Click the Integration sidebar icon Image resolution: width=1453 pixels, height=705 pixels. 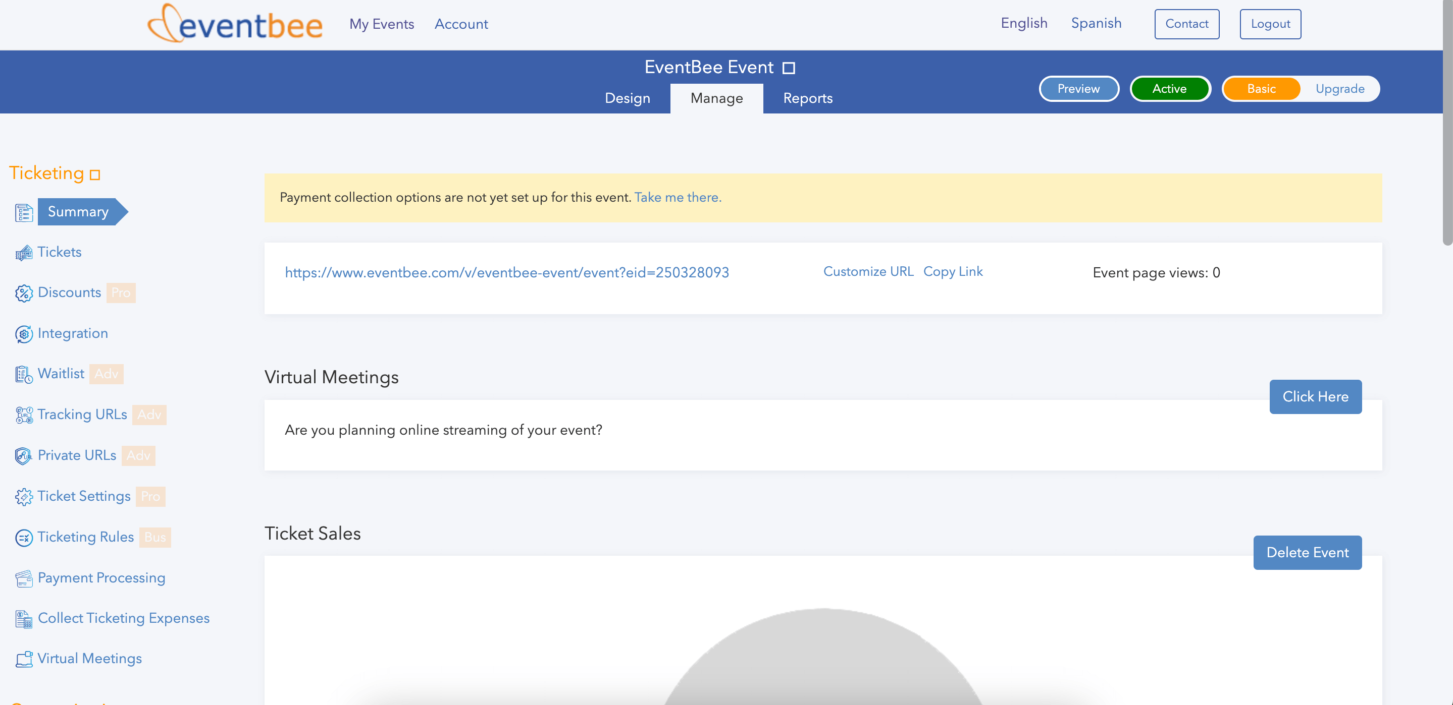point(24,333)
